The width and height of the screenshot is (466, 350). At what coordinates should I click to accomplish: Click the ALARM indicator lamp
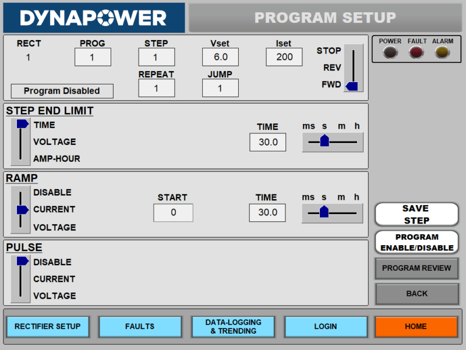(x=442, y=52)
